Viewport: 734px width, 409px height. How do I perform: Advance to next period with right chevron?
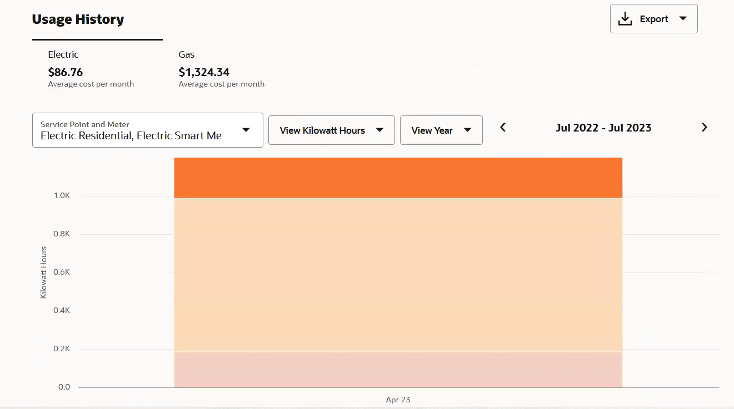point(704,128)
